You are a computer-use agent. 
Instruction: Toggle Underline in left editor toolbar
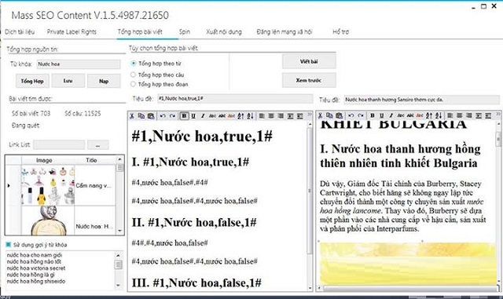tap(193, 116)
